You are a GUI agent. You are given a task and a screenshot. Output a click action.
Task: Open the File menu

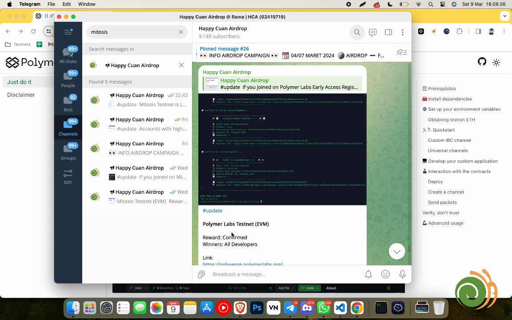click(x=51, y=4)
